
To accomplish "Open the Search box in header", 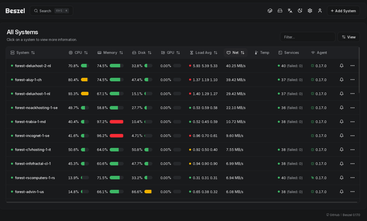I will (x=52, y=11).
